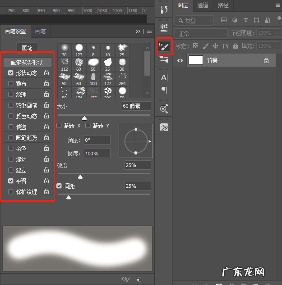Open the Noise (杂色) option row

[28, 149]
